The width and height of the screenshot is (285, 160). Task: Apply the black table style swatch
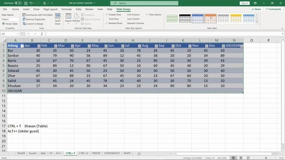click(x=185, y=19)
